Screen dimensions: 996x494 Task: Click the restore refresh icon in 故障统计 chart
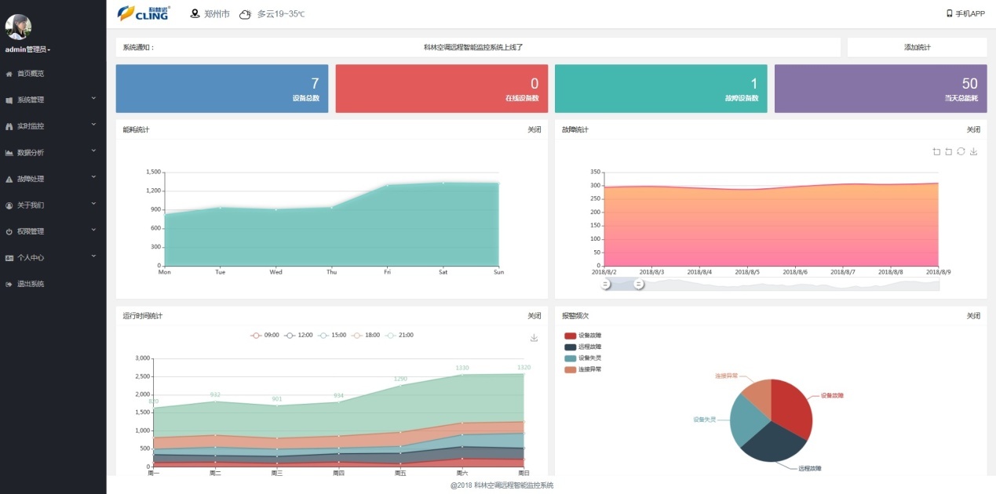(x=961, y=151)
